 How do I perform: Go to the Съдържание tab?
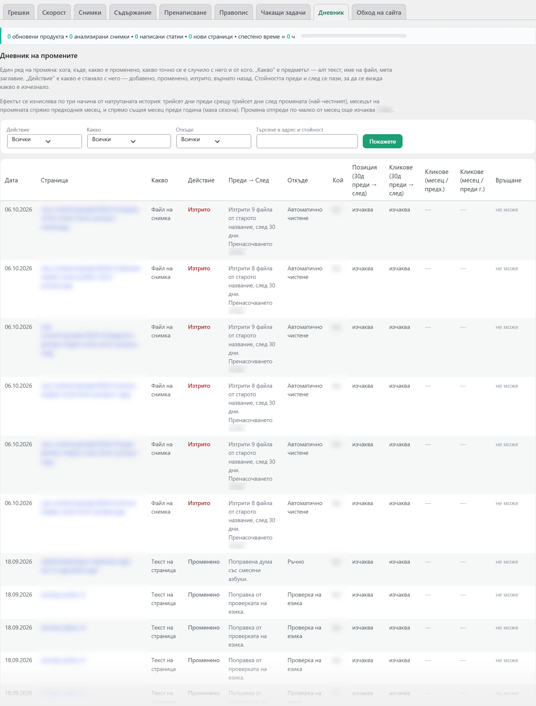pos(133,12)
